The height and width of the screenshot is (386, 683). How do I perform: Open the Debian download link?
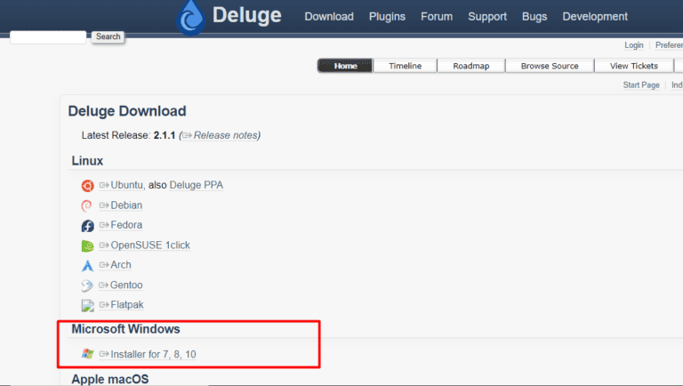pos(121,205)
